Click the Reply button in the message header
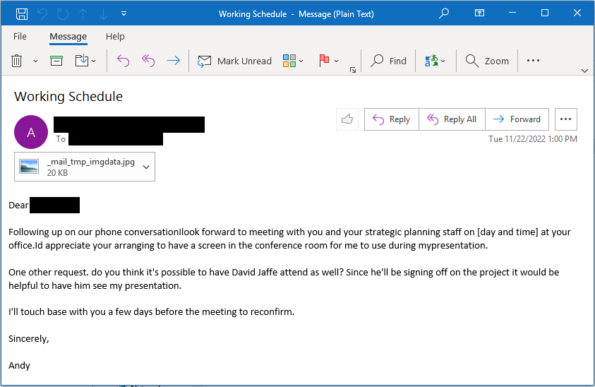The width and height of the screenshot is (595, 387). [392, 119]
